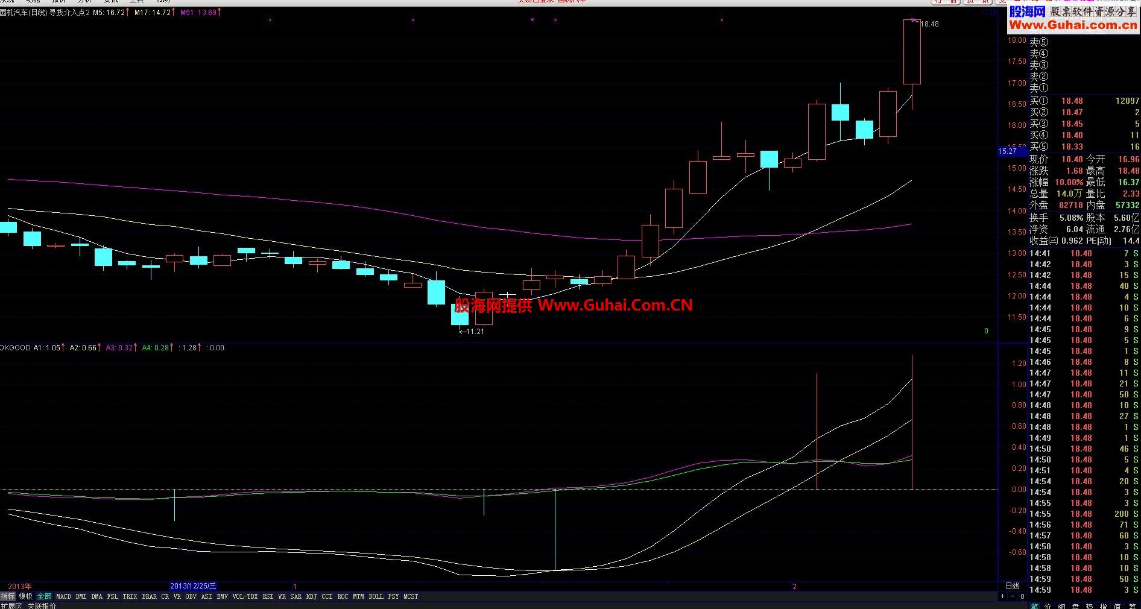Click the 国机汽车(日线) stock title
The image size is (1141, 609).
pyautogui.click(x=24, y=13)
